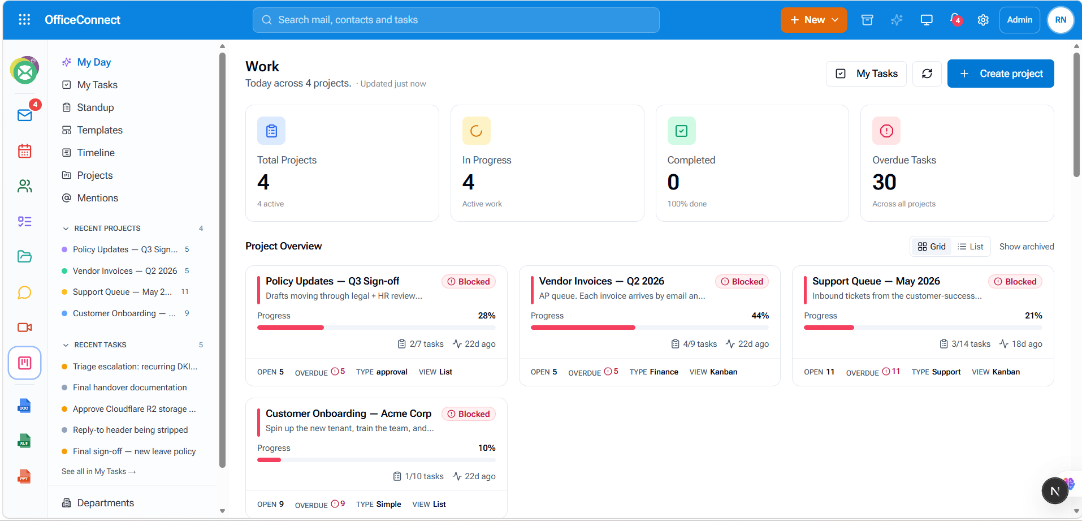The height and width of the screenshot is (521, 1082).
Task: Open recent project Support Queue — May 2...
Action: [x=125, y=292]
